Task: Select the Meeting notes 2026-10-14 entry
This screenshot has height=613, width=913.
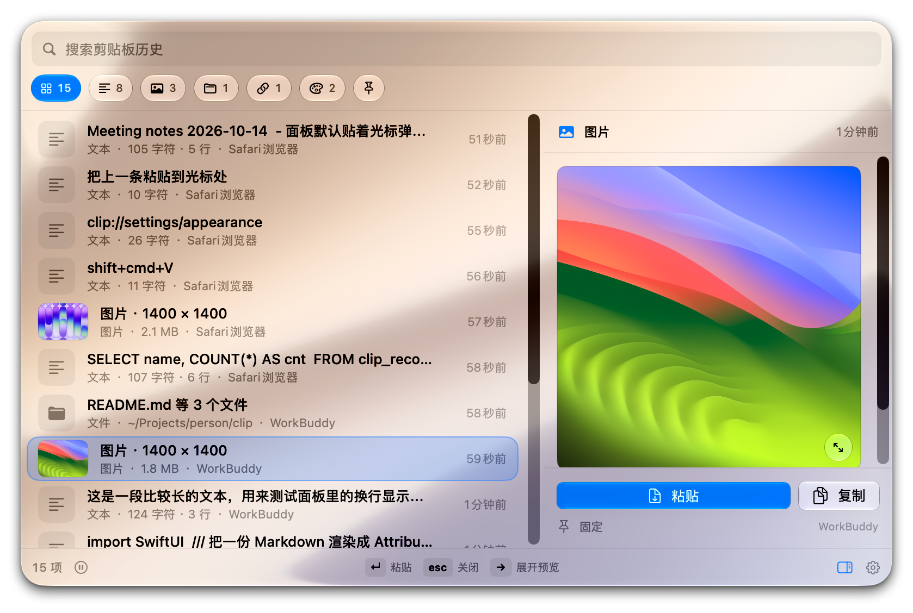Action: tap(272, 139)
